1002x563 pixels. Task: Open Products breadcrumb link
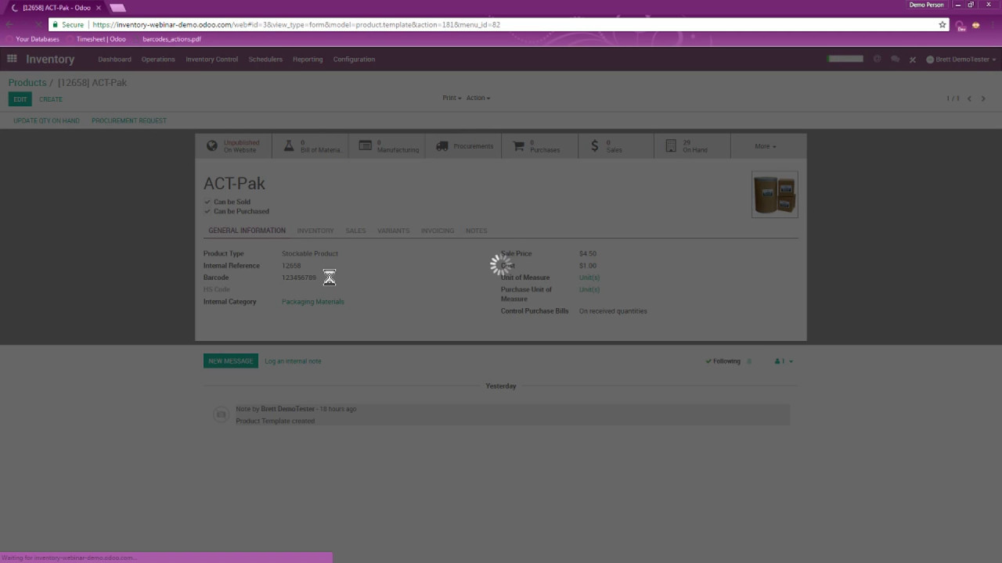point(27,82)
